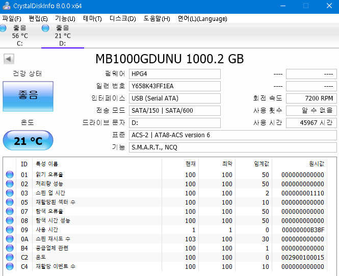Screen dimensions: 339x276
Task: Select the 공급업체 관련 row name
Action: point(52,248)
